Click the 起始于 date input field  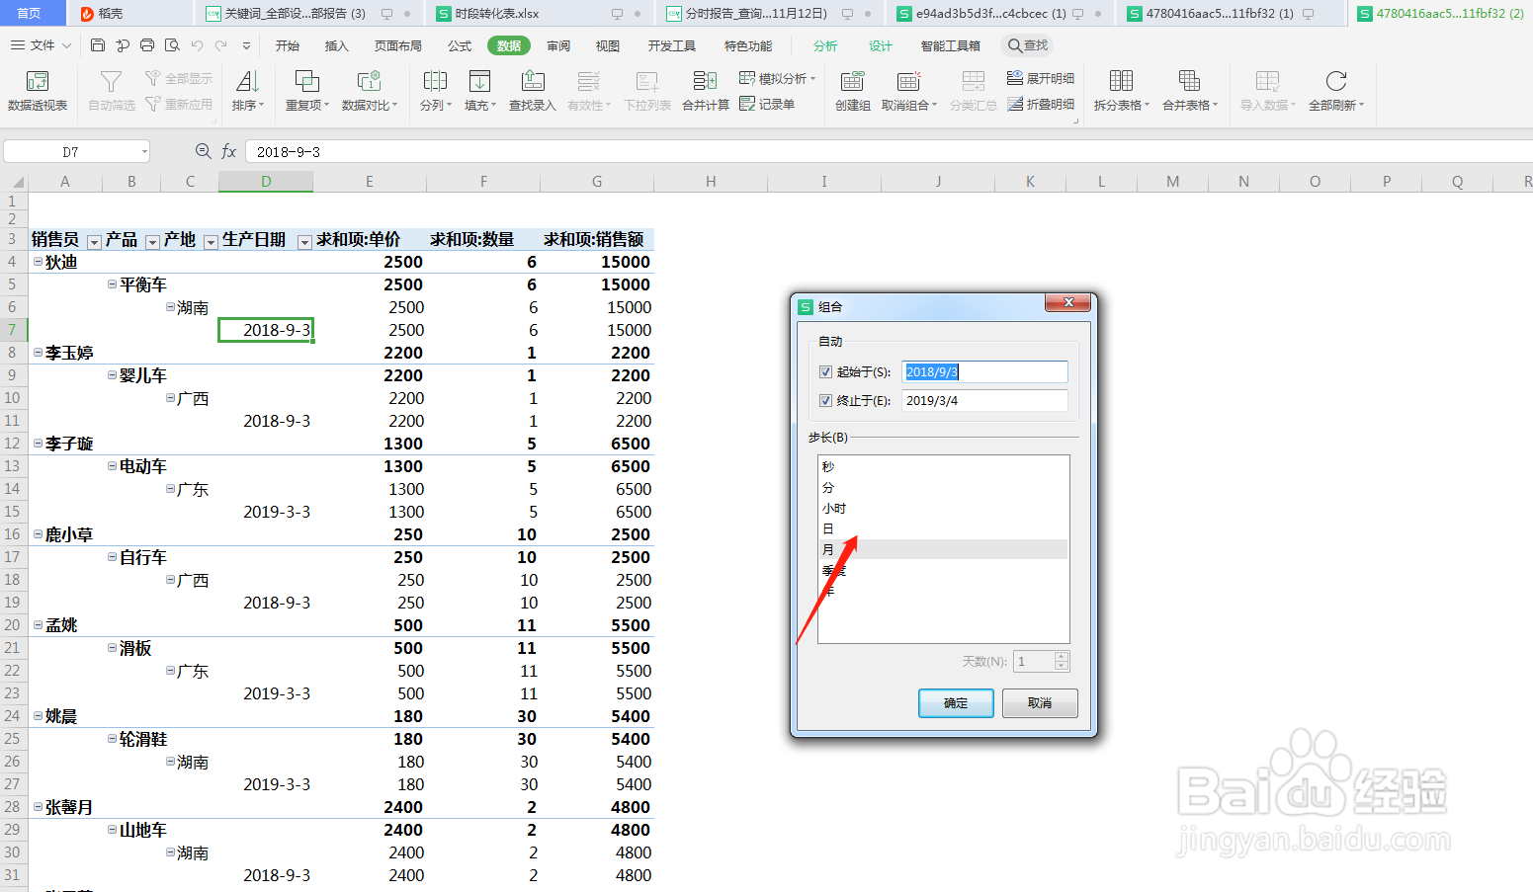pyautogui.click(x=984, y=372)
